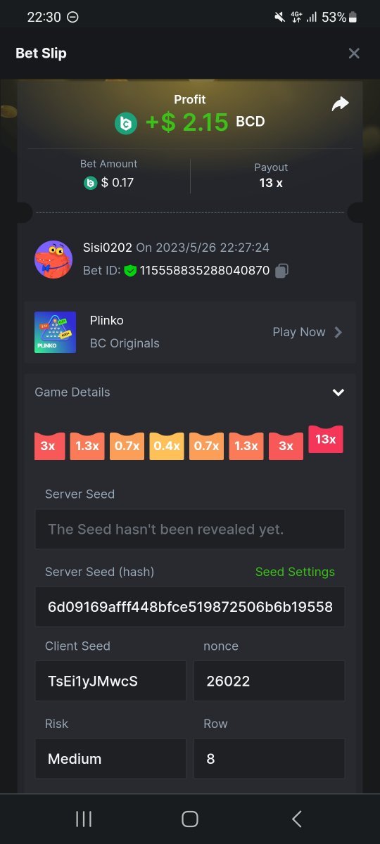The image size is (380, 844).
Task: Tap the Android home button
Action: pyautogui.click(x=190, y=819)
